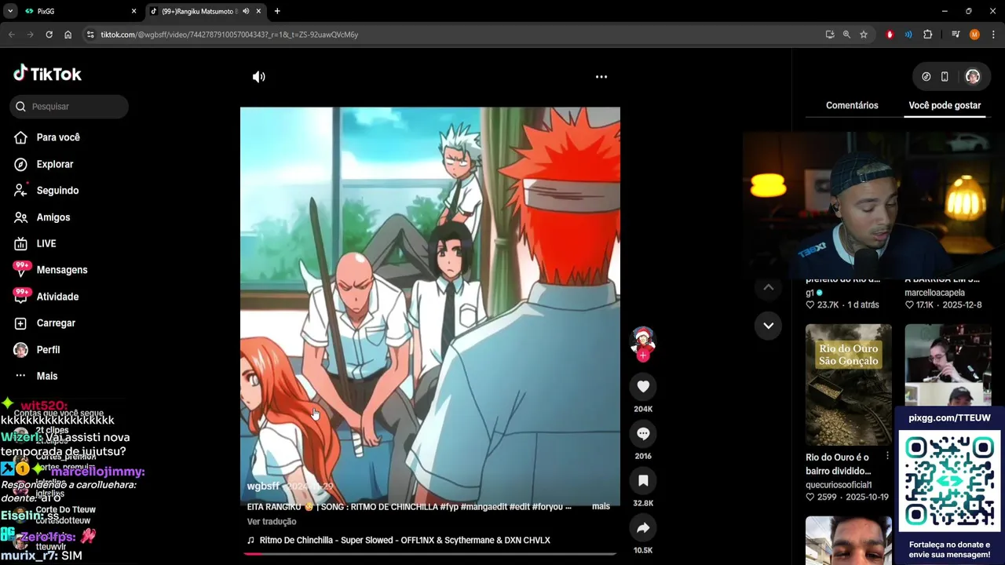Go to the Seguindo feed

pyautogui.click(x=46, y=191)
